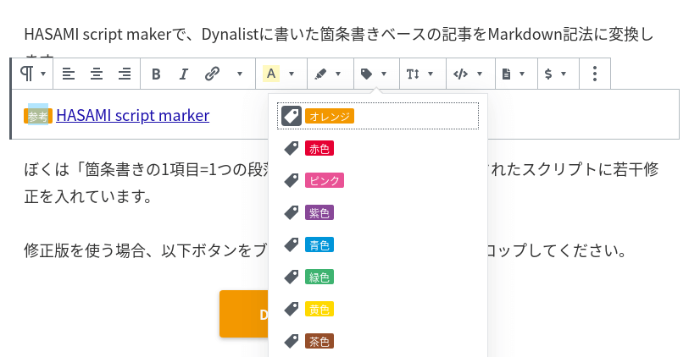Click the tag icon beside 黄色
This screenshot has height=357, width=700.
point(292,309)
